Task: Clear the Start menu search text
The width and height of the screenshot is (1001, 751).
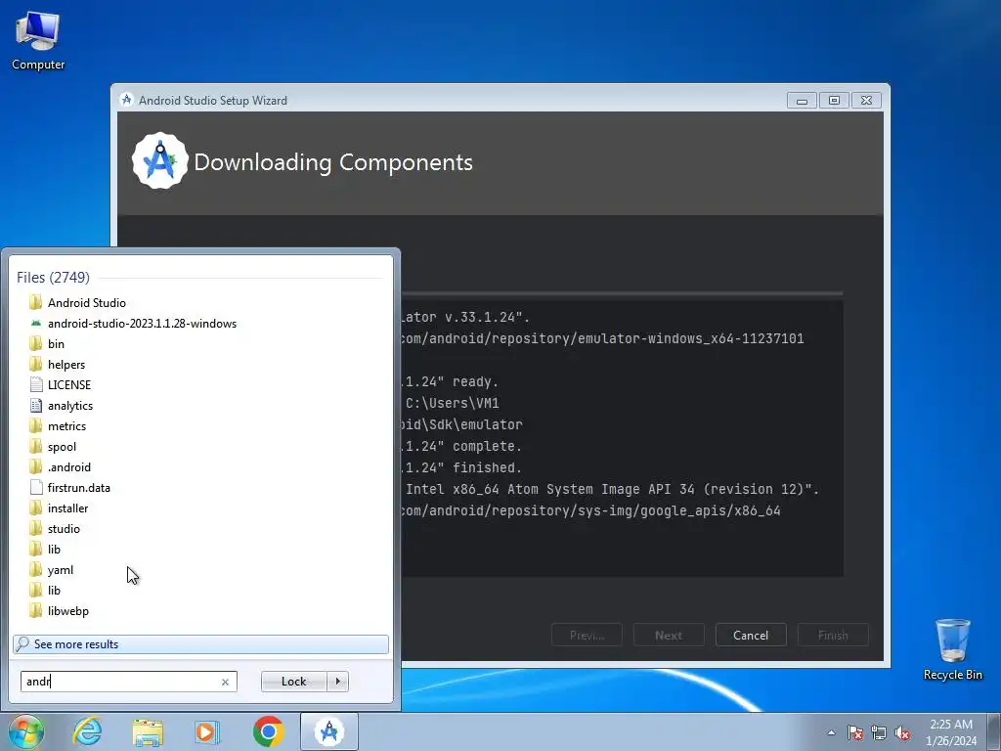Action: 226,682
